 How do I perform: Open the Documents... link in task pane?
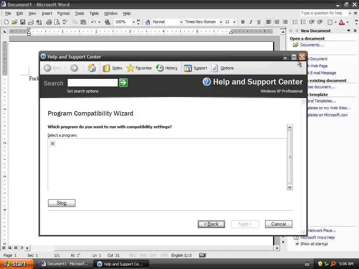coord(312,45)
